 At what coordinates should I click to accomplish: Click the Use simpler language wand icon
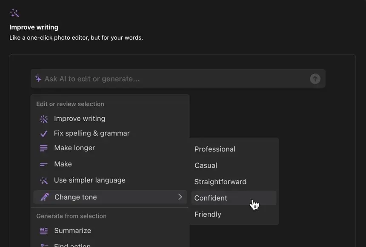tap(44, 180)
